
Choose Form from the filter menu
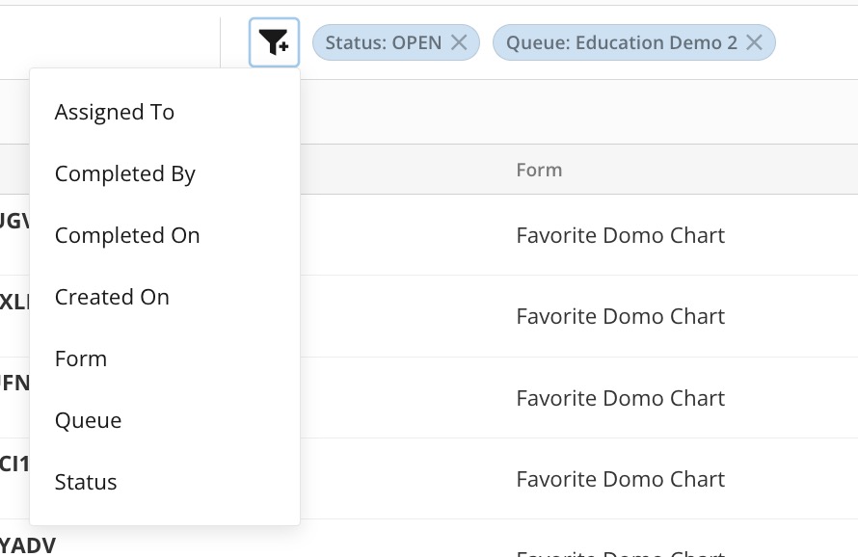point(81,358)
